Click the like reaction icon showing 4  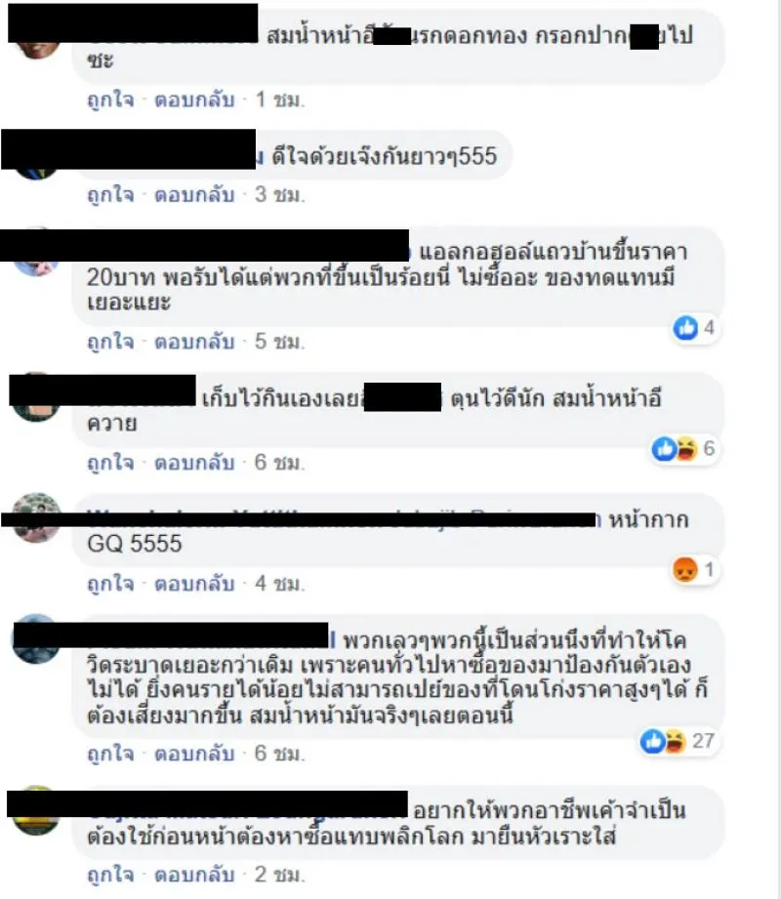click(x=685, y=328)
